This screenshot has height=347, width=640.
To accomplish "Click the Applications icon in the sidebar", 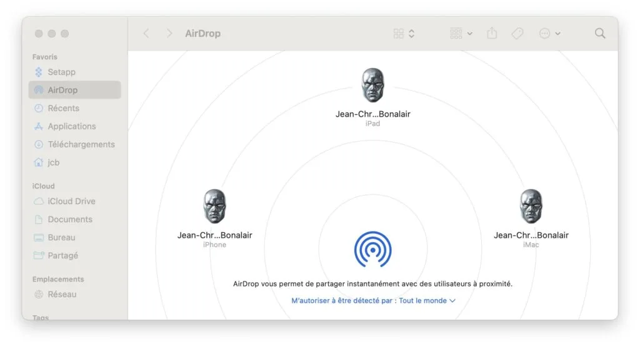I will pyautogui.click(x=38, y=127).
